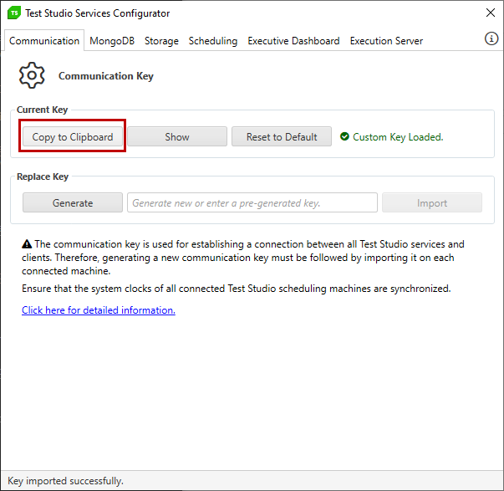The image size is (504, 491).
Task: Click the disabled Import button
Action: [432, 202]
